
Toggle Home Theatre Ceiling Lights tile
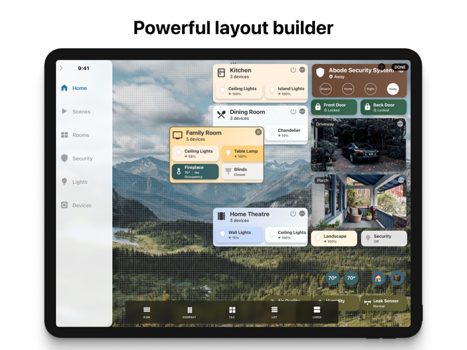click(286, 235)
